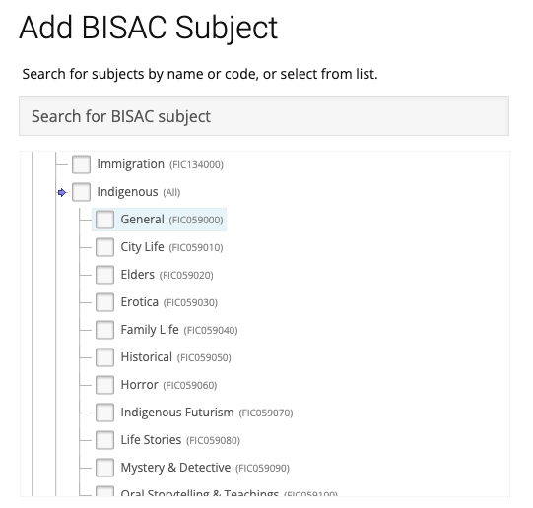This screenshot has width=533, height=508.
Task: Click the Search for BISAC subject field
Action: click(x=264, y=116)
